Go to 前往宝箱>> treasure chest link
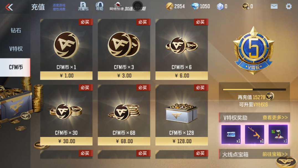The image size is (298, 168). tap(275, 154)
